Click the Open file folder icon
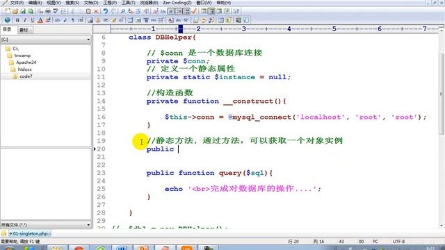The height and width of the screenshot is (250, 445). click(15, 11)
